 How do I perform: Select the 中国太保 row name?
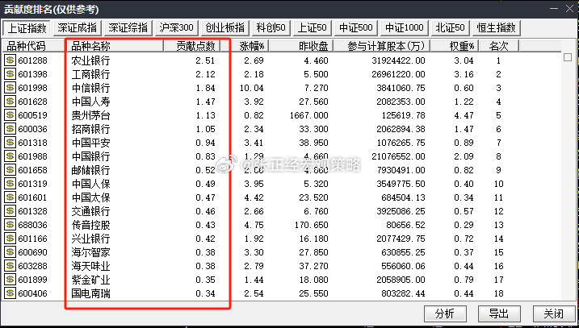tap(90, 197)
